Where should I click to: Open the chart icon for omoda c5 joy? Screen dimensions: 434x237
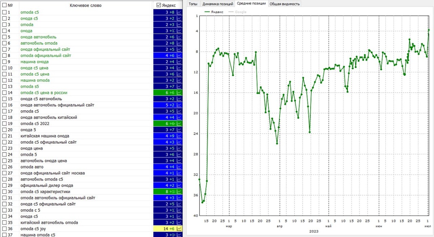point(179,229)
